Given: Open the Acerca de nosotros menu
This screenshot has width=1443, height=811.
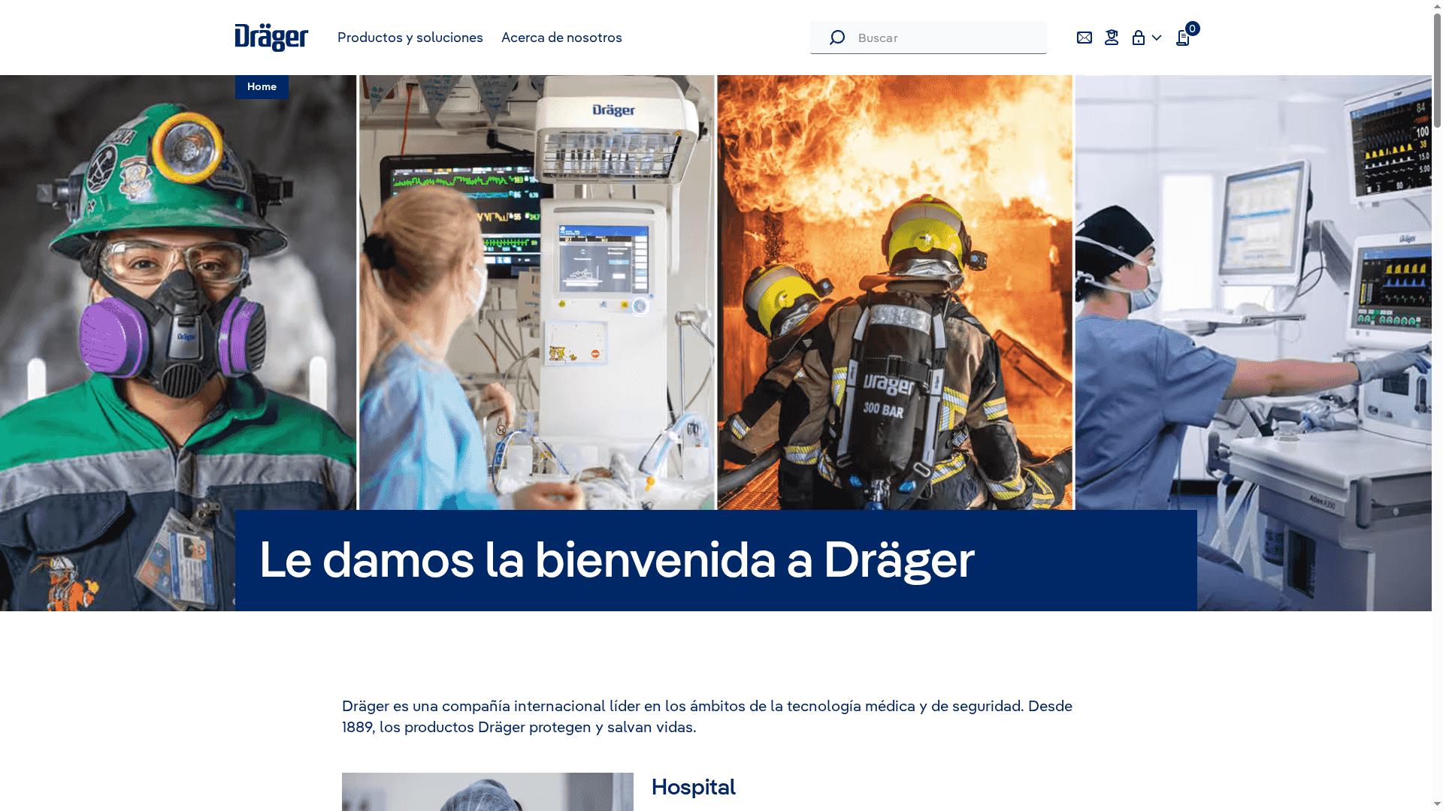Looking at the screenshot, I should click(x=561, y=38).
